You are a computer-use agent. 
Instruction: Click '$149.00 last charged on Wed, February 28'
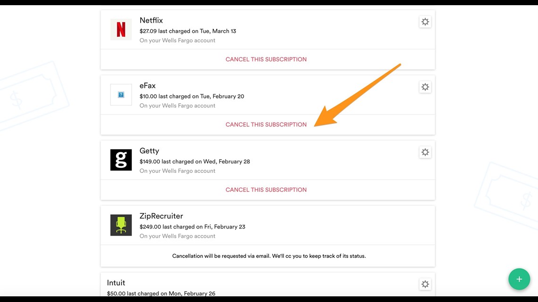click(194, 162)
